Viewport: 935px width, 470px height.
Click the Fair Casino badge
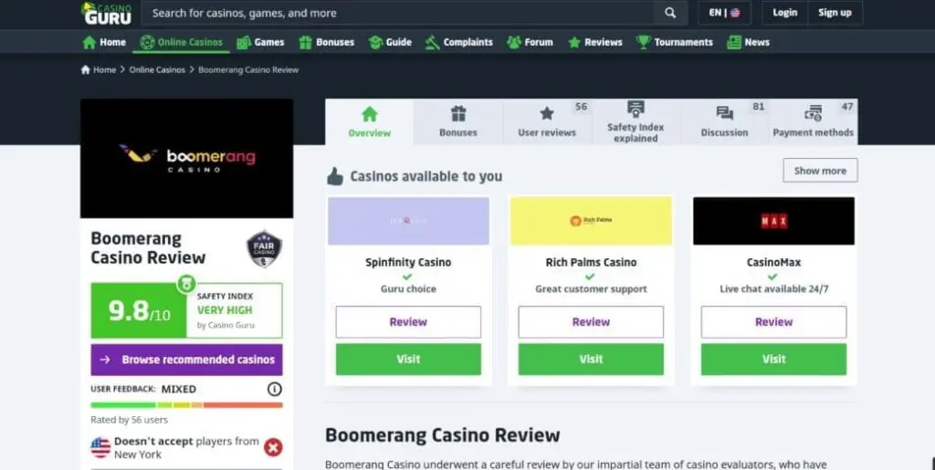(264, 248)
